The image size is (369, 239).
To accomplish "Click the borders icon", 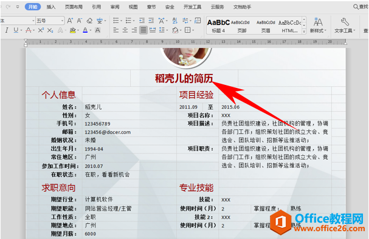I will (188, 30).
